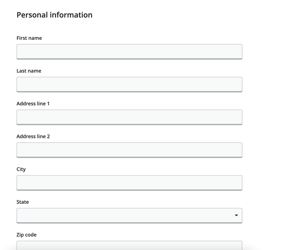Choose the surname entry box

[129, 84]
